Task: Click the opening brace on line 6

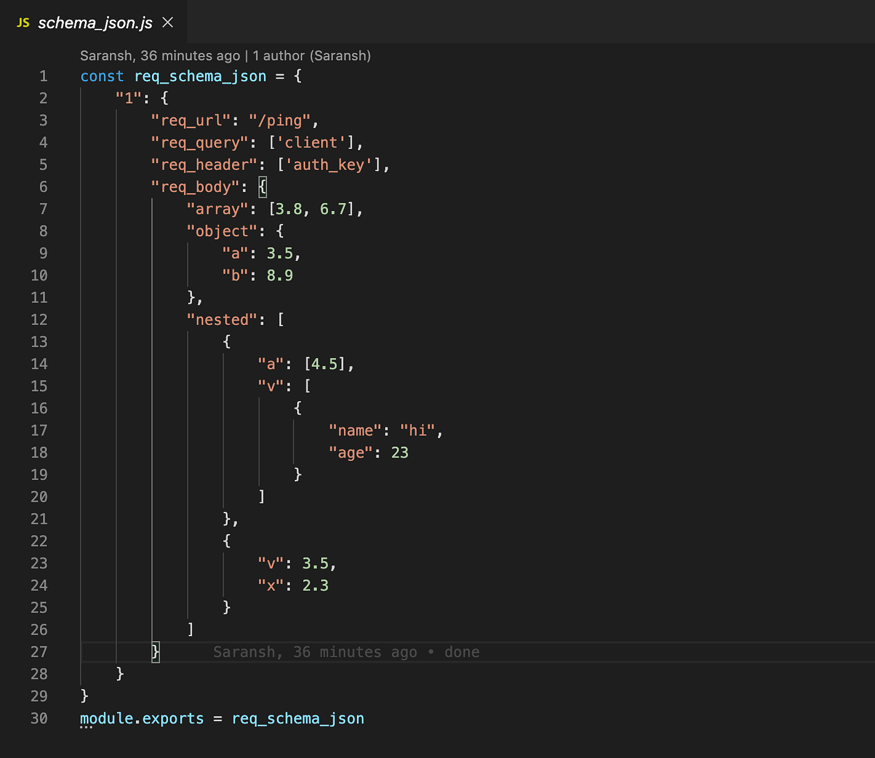Action: point(262,186)
